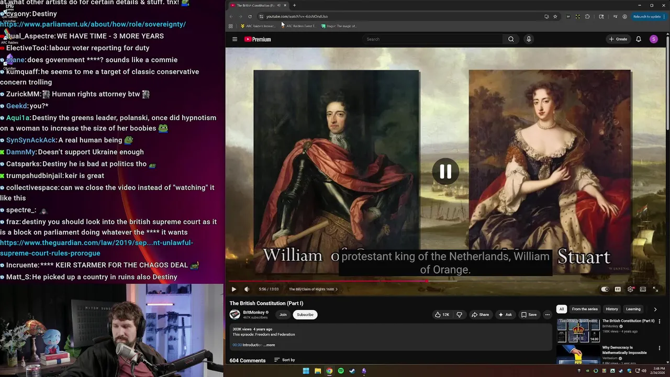Open options menu for Why Democracy Is Mathematically Impossible

coord(660,348)
